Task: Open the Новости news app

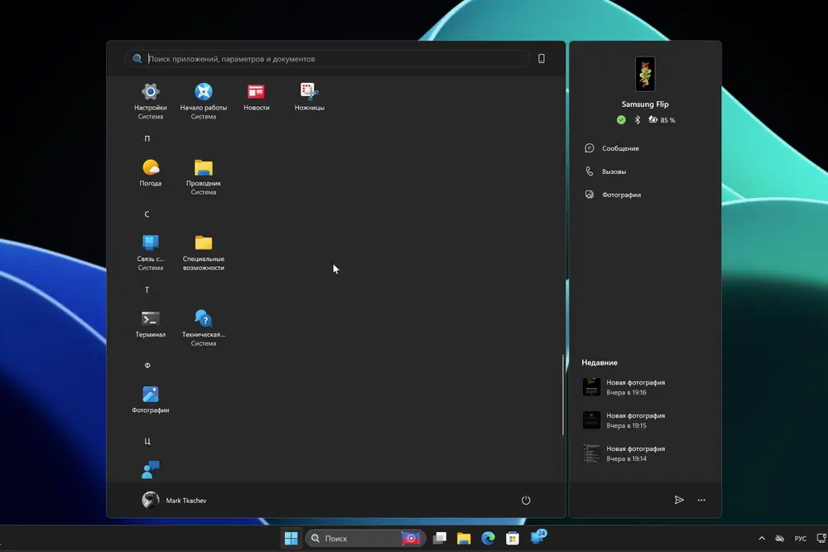Action: point(256,97)
